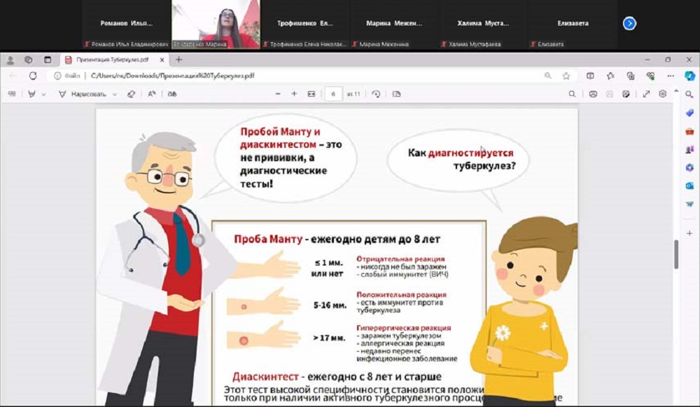Image resolution: width=700 pixels, height=407 pixels.
Task: Toggle page view layout button
Action: click(397, 94)
